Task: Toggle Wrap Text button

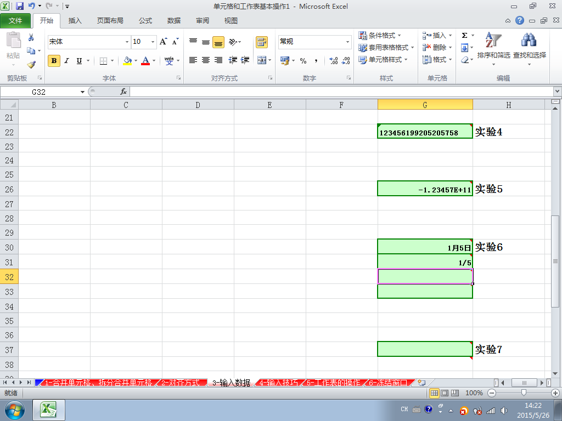Action: click(262, 42)
